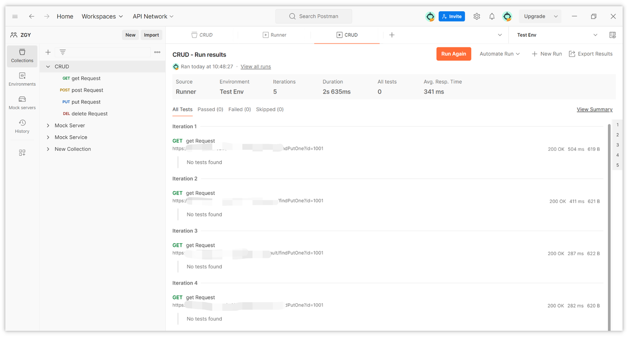
Task: Create a new collection with the plus icon
Action: (48, 52)
